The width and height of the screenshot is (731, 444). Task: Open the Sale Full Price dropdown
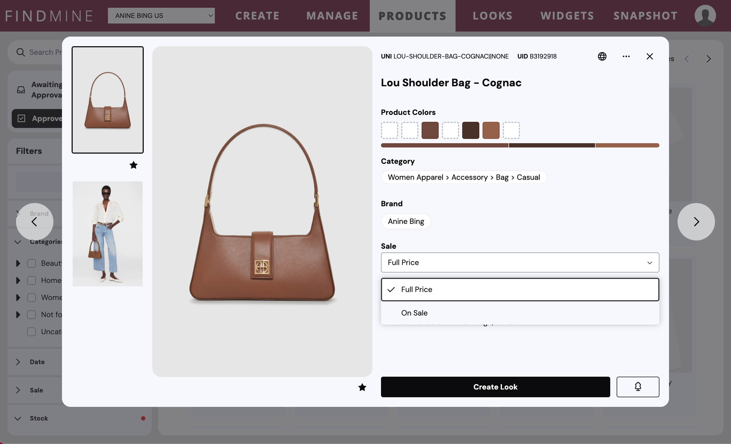coord(520,263)
